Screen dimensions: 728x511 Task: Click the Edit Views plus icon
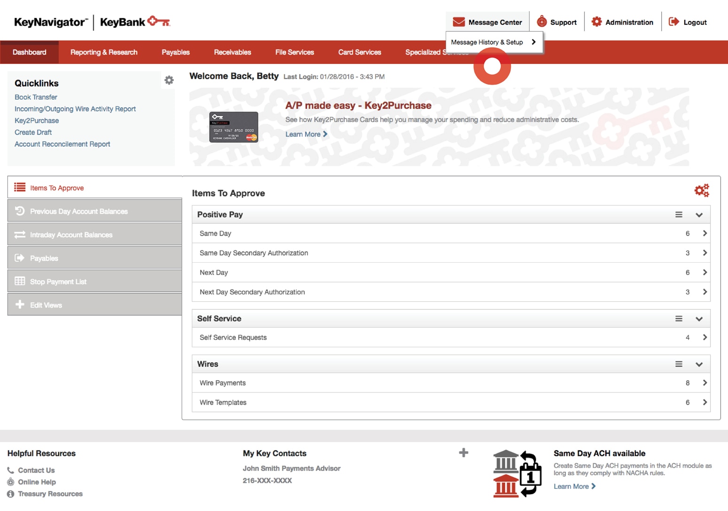(x=20, y=305)
